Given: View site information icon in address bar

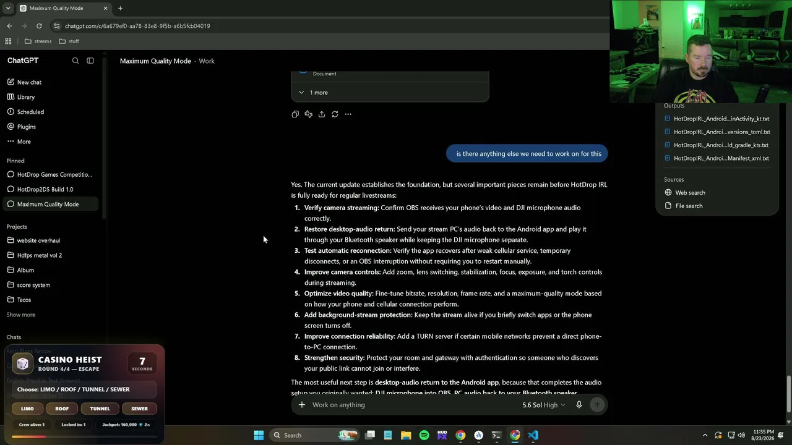Looking at the screenshot, I should pos(56,26).
